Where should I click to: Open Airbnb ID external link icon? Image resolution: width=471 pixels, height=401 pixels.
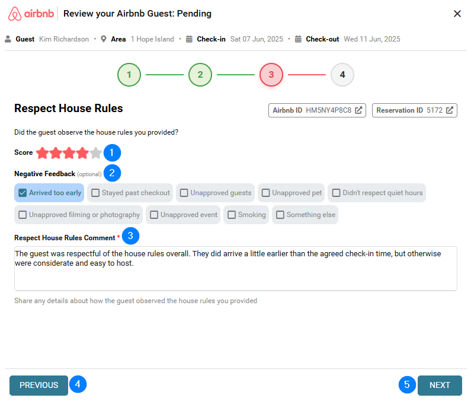pos(358,110)
